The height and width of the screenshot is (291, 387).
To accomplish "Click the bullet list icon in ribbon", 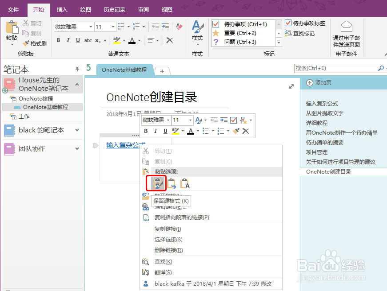I will pos(121,26).
